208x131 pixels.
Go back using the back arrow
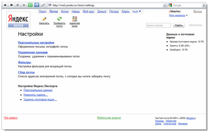tap(11, 5)
